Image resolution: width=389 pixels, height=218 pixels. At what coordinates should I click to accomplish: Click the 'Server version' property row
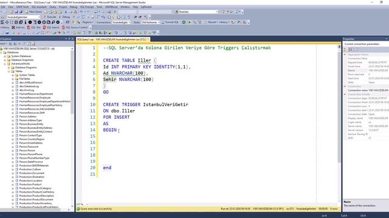click(366, 130)
